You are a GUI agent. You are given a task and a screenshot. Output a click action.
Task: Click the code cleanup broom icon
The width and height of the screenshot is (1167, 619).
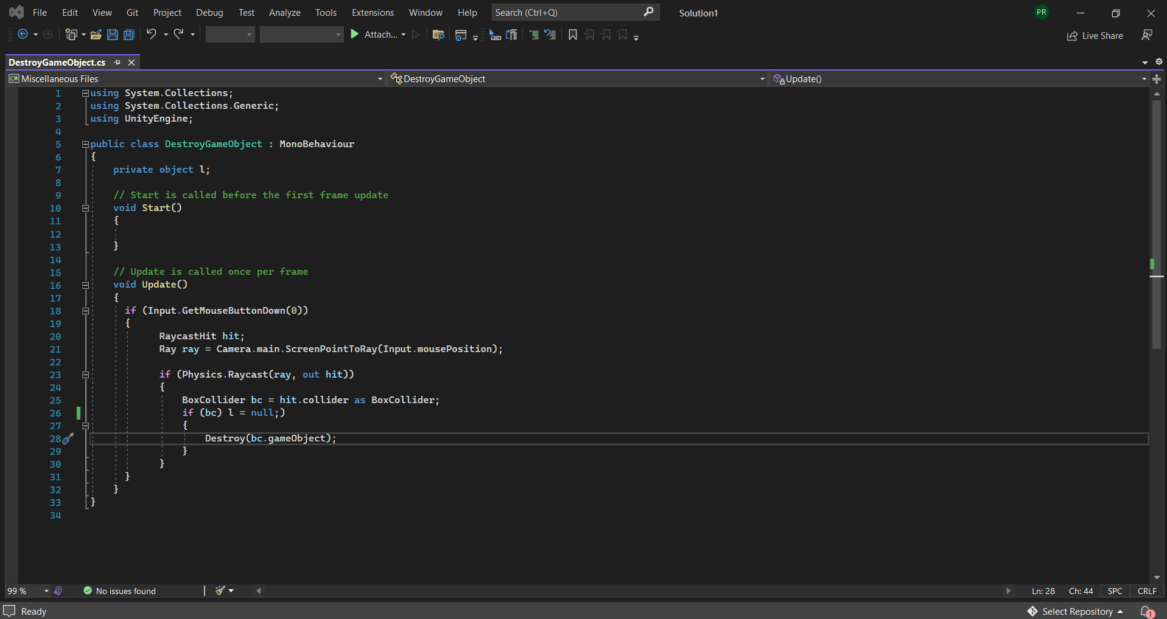pos(220,590)
